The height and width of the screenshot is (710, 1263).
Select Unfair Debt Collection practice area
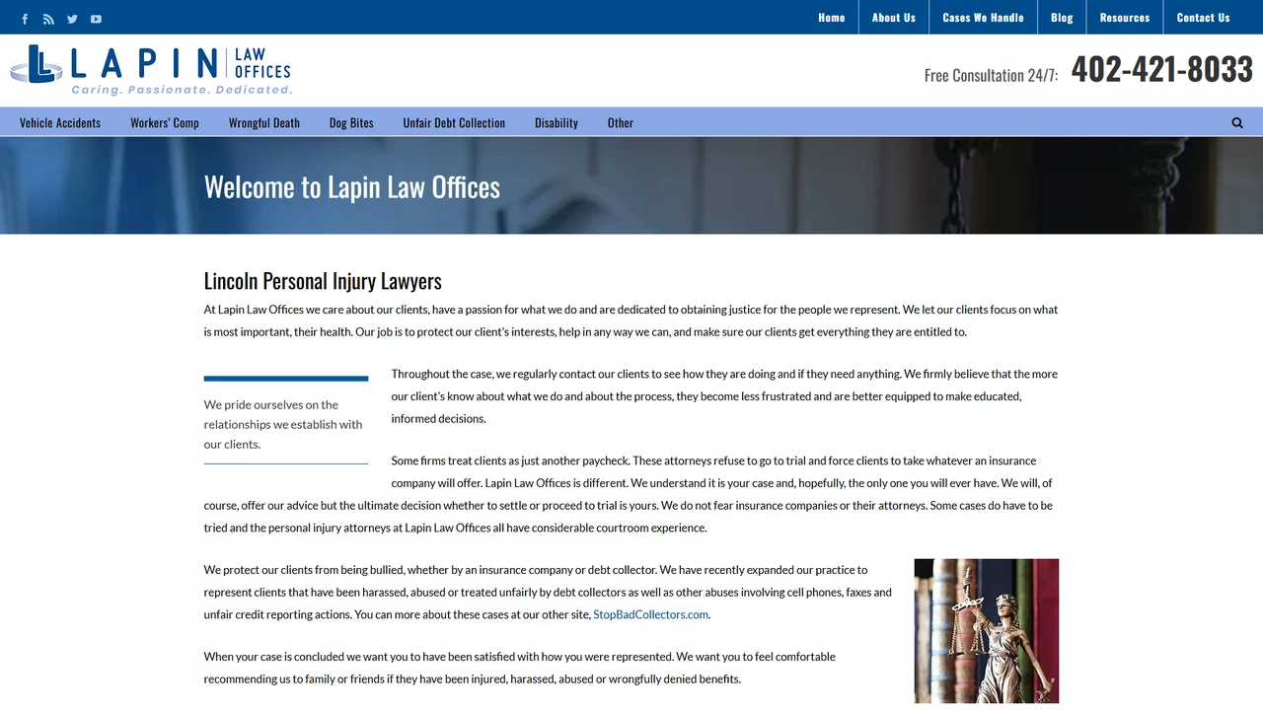click(454, 122)
